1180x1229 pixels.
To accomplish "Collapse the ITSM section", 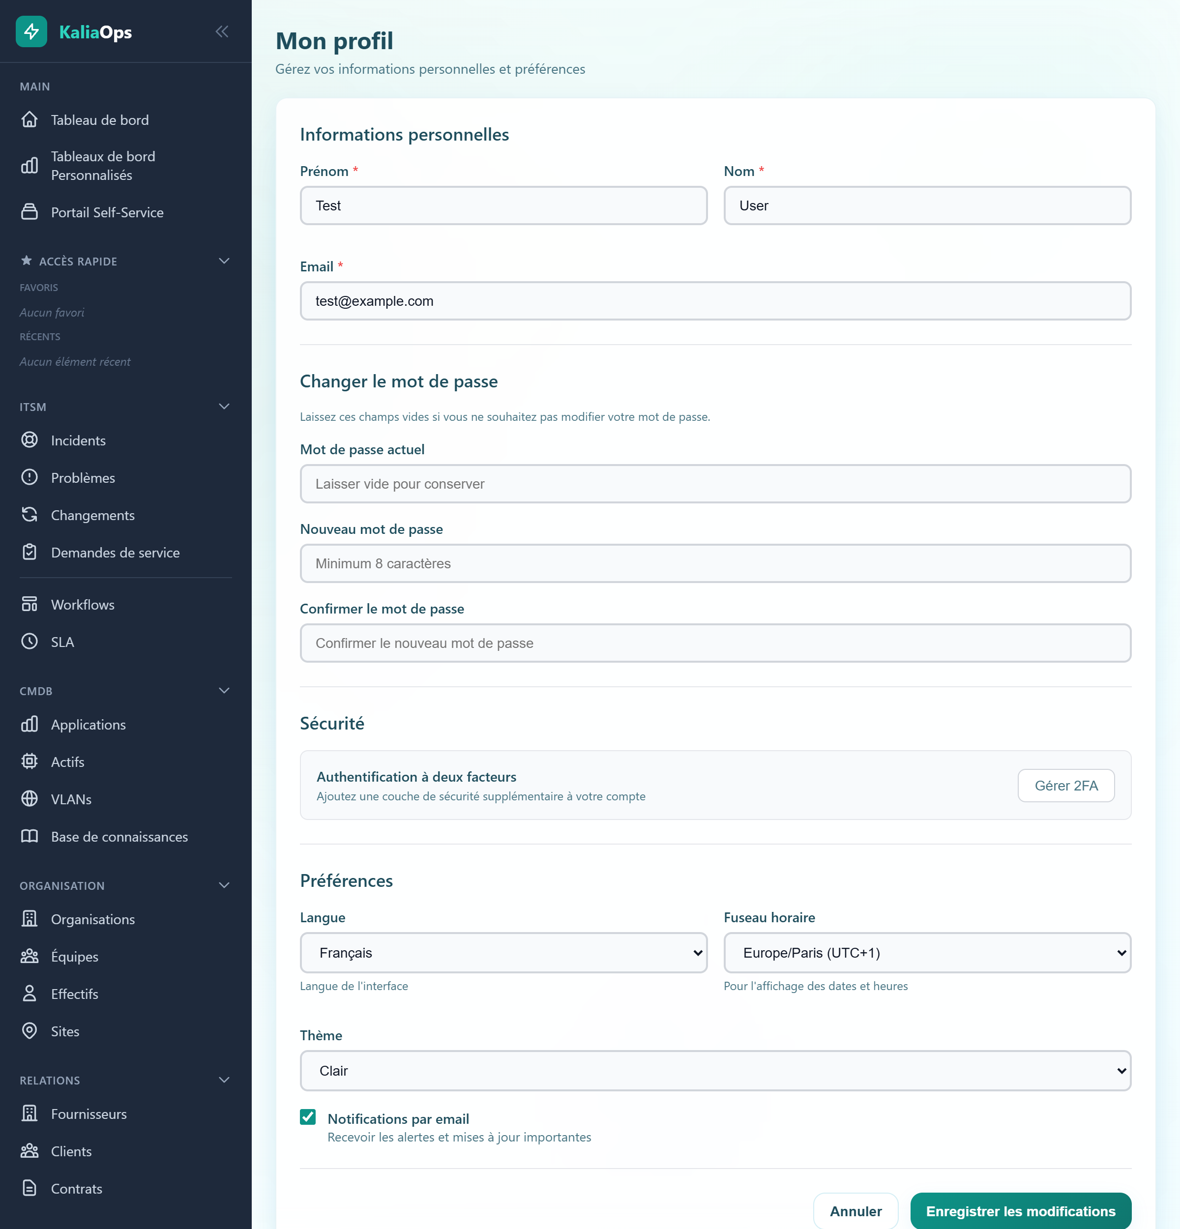I will [x=224, y=407].
